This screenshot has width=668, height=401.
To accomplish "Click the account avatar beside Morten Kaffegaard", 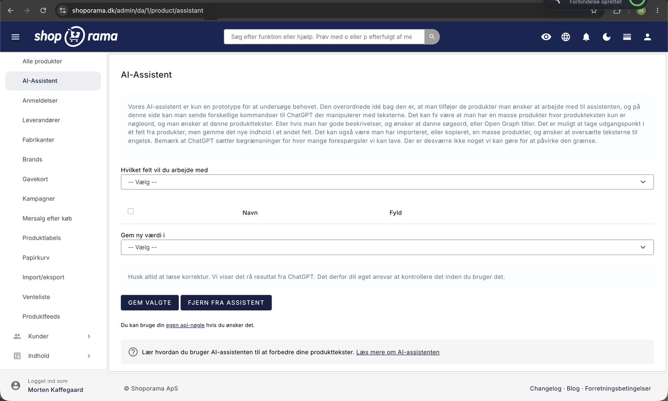I will (x=16, y=385).
